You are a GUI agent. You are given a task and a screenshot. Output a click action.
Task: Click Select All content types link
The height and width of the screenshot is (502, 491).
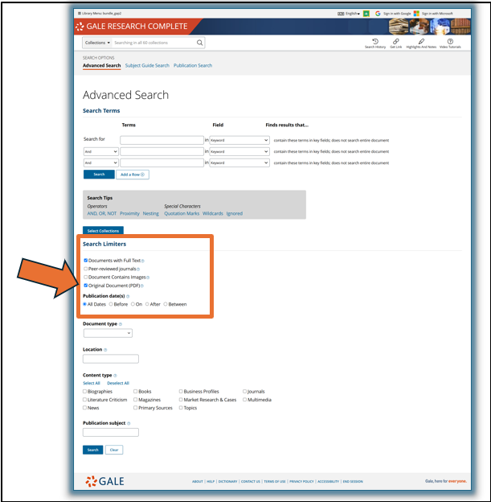92,383
